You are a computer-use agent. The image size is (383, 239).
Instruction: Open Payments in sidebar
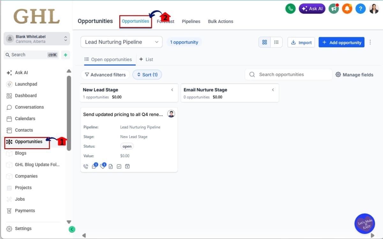point(25,210)
